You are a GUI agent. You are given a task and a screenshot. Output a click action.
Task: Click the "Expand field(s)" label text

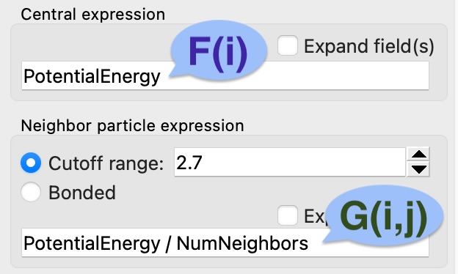click(x=369, y=47)
